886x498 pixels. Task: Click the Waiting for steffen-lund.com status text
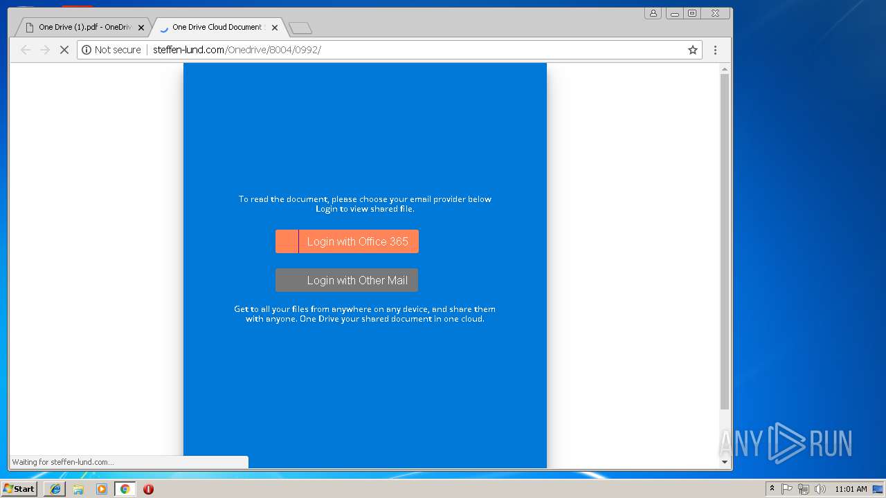[x=63, y=462]
